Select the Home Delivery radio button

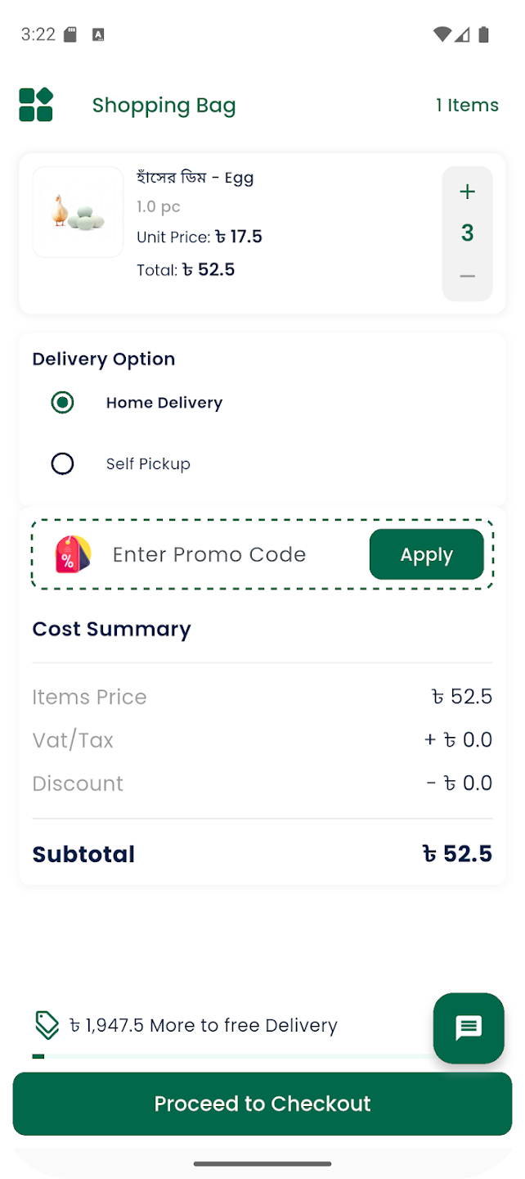pos(62,403)
